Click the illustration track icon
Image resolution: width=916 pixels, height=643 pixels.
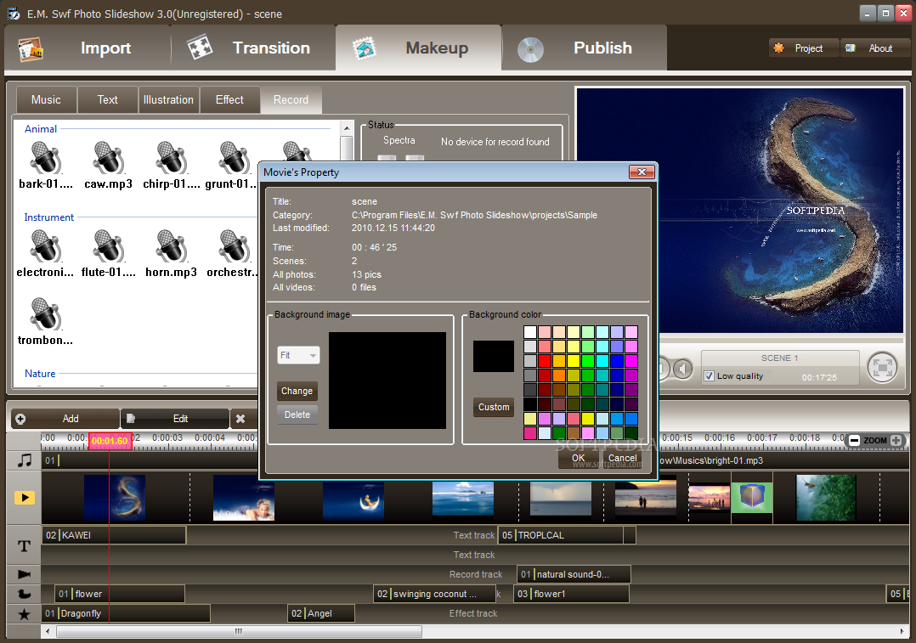click(24, 594)
